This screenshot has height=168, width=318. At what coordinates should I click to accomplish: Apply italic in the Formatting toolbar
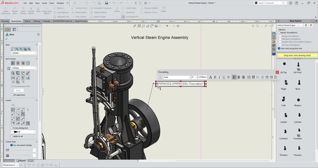click(219, 77)
